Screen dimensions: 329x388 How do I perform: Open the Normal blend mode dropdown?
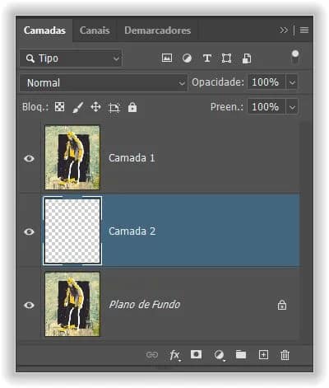[x=104, y=82]
